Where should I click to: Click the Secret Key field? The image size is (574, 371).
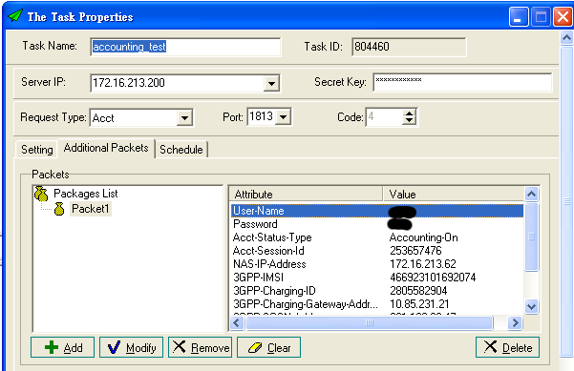[x=462, y=82]
